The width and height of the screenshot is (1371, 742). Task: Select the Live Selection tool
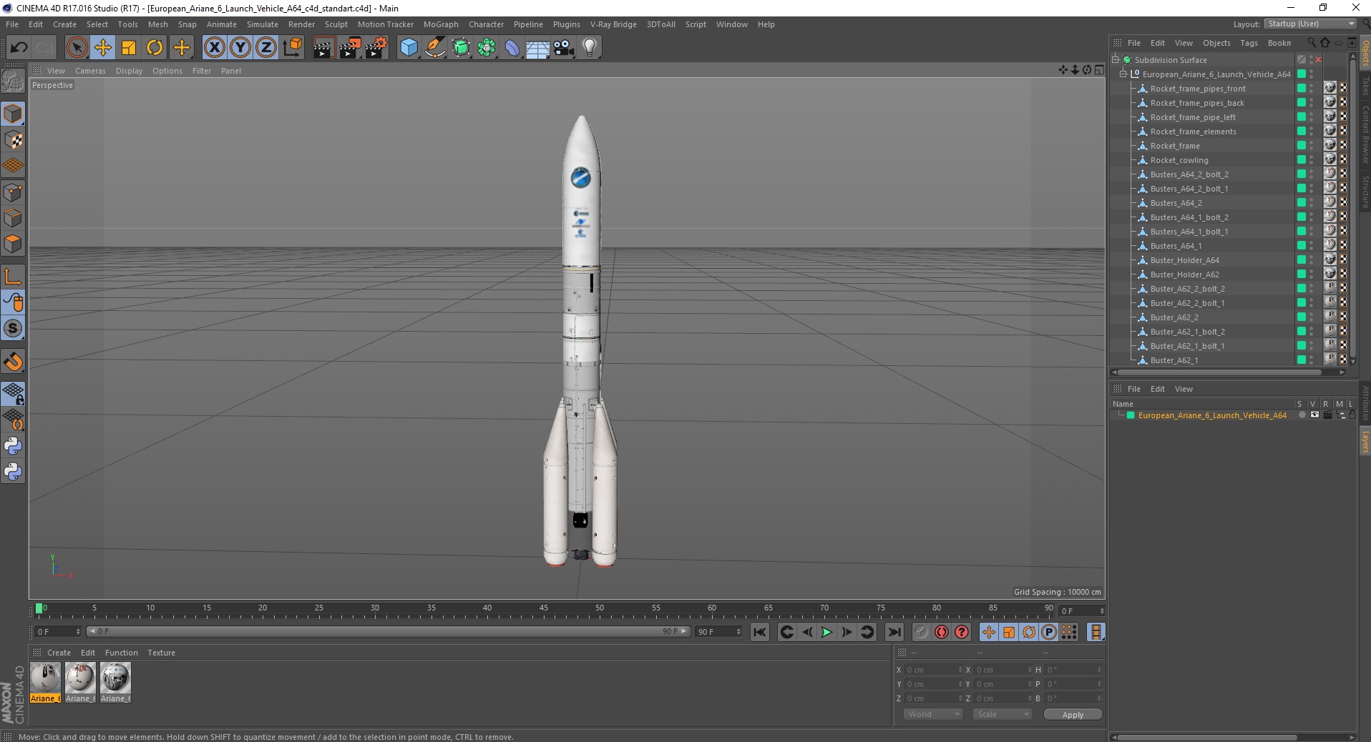click(x=77, y=48)
